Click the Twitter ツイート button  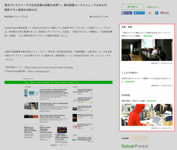tap(139, 13)
